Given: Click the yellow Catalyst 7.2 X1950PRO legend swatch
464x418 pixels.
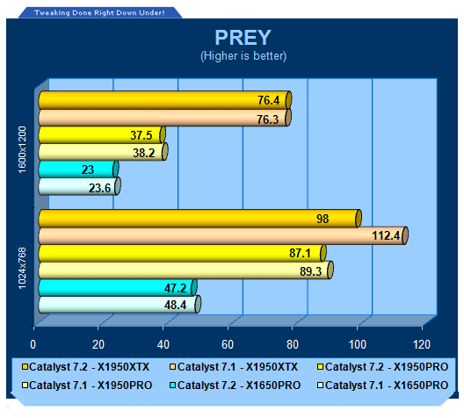Looking at the screenshot, I should tap(320, 367).
